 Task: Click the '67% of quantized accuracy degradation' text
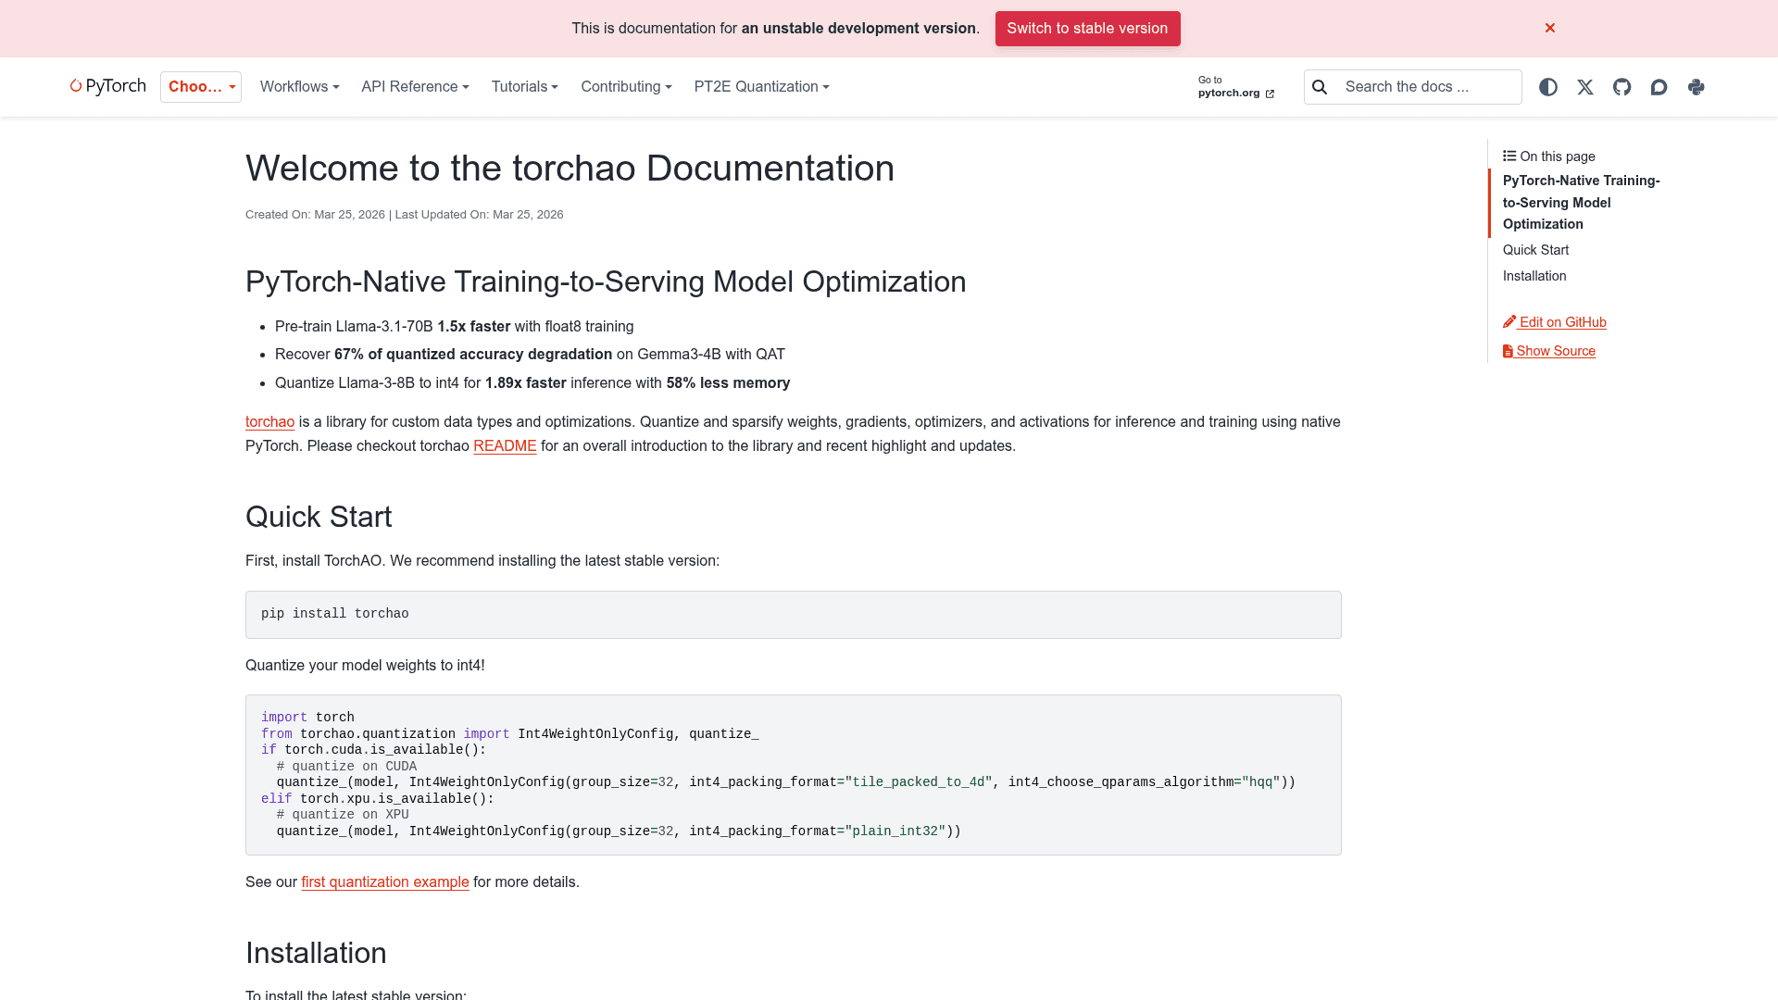473,354
